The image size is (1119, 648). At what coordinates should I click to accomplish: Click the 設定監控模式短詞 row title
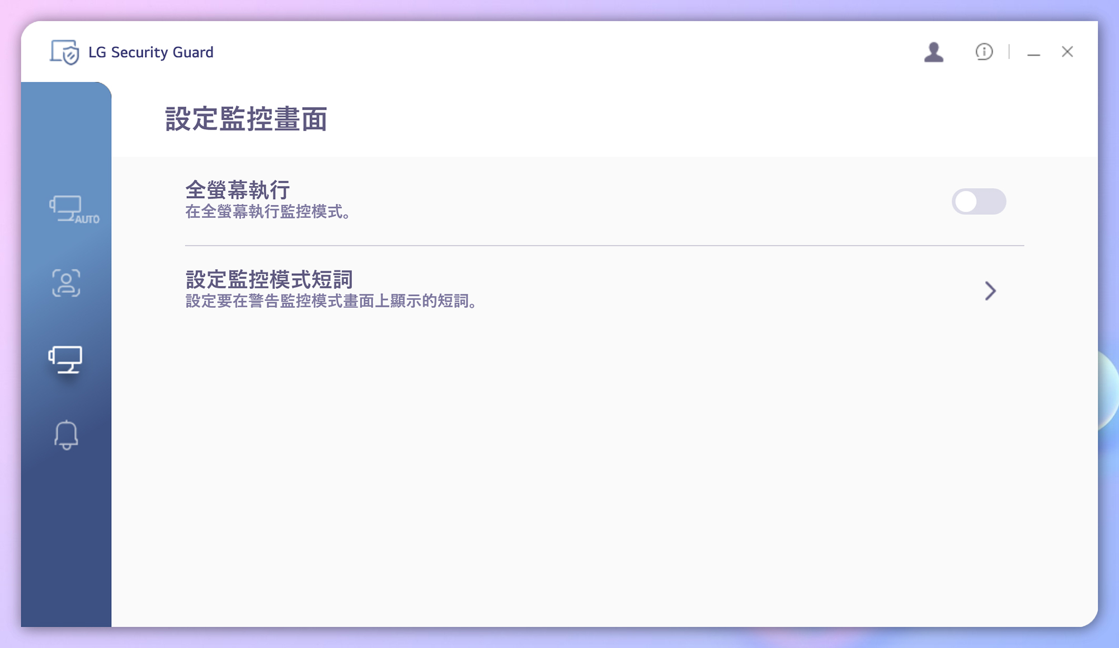click(269, 279)
